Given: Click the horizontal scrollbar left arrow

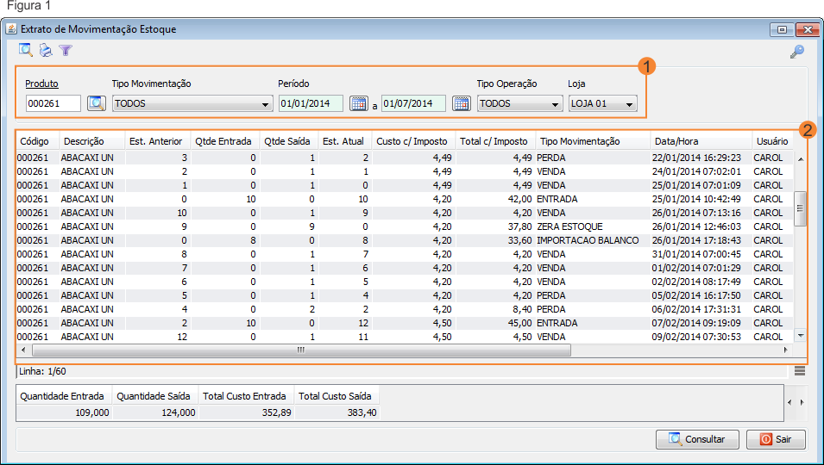Looking at the screenshot, I should coord(23,350).
